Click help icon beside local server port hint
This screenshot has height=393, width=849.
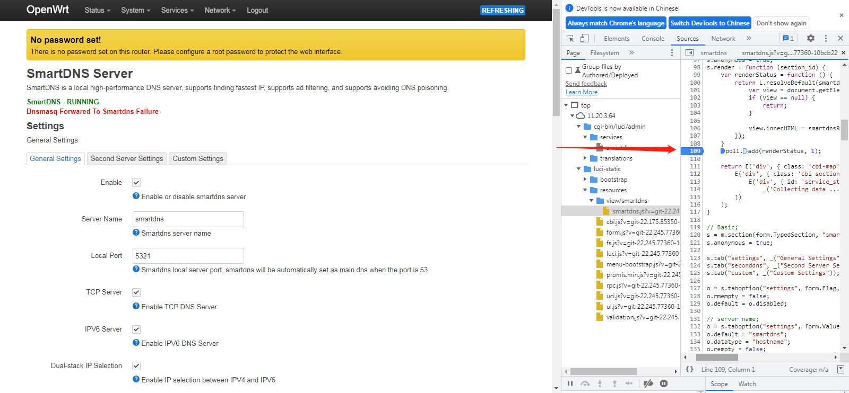click(136, 269)
